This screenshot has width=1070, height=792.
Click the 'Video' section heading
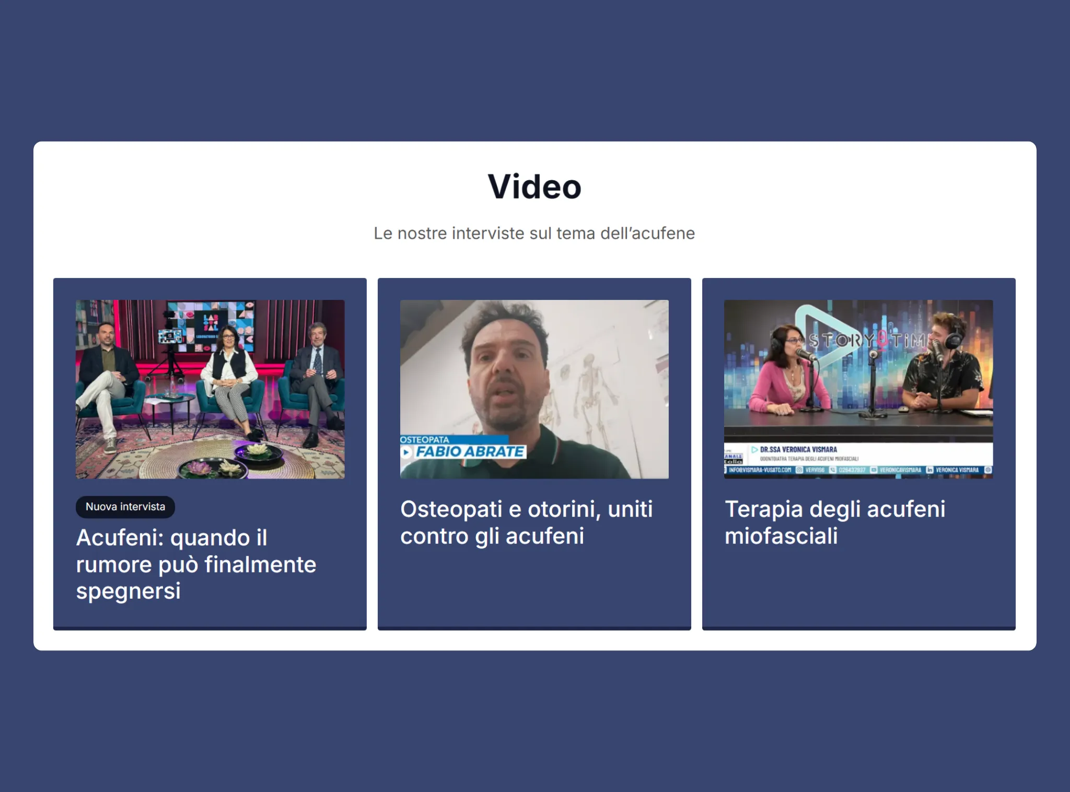click(534, 187)
